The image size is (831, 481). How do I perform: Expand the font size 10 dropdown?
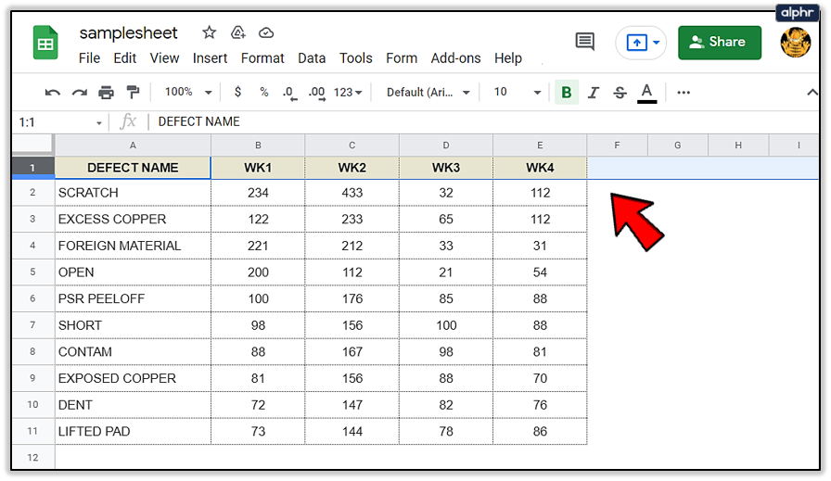pos(517,93)
